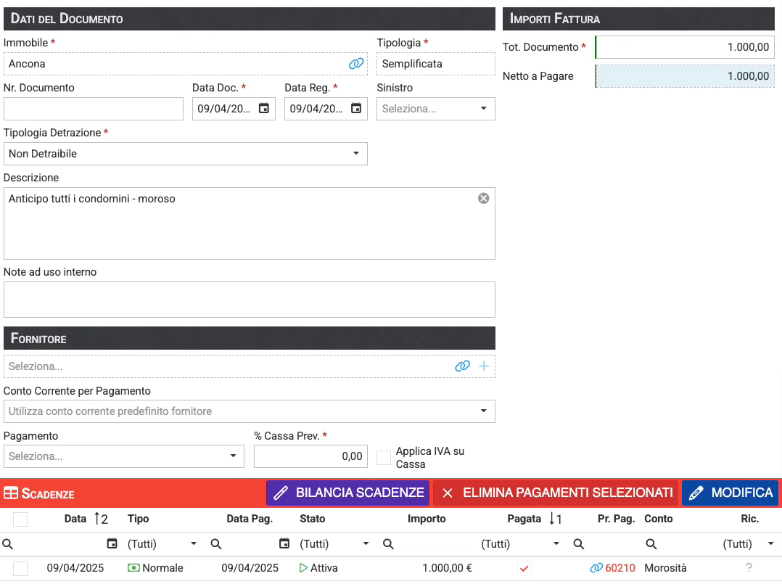The image size is (782, 584).
Task: Sort by the Tipo column header
Action: [138, 519]
